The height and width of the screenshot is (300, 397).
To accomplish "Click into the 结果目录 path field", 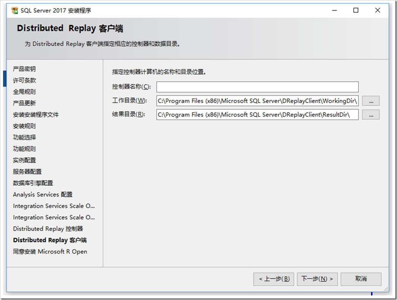I will click(257, 115).
